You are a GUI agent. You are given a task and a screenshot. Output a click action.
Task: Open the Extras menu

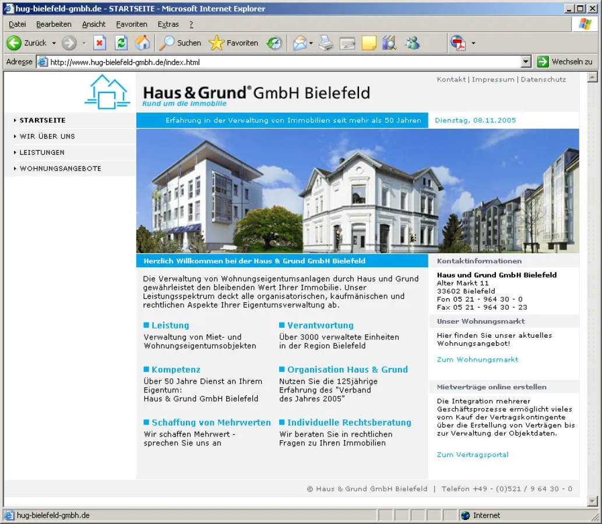tap(168, 24)
